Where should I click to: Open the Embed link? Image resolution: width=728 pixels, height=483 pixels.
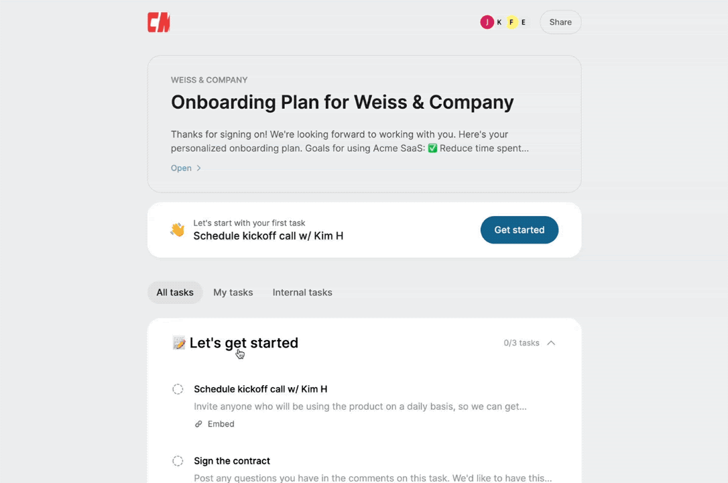221,423
